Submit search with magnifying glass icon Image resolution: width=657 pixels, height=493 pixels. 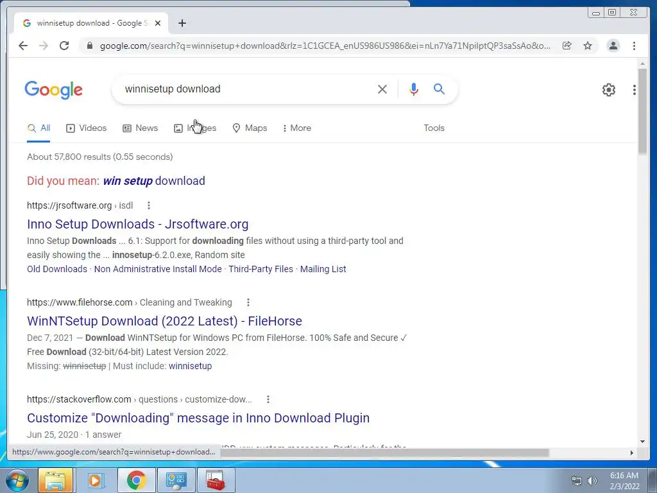439,89
